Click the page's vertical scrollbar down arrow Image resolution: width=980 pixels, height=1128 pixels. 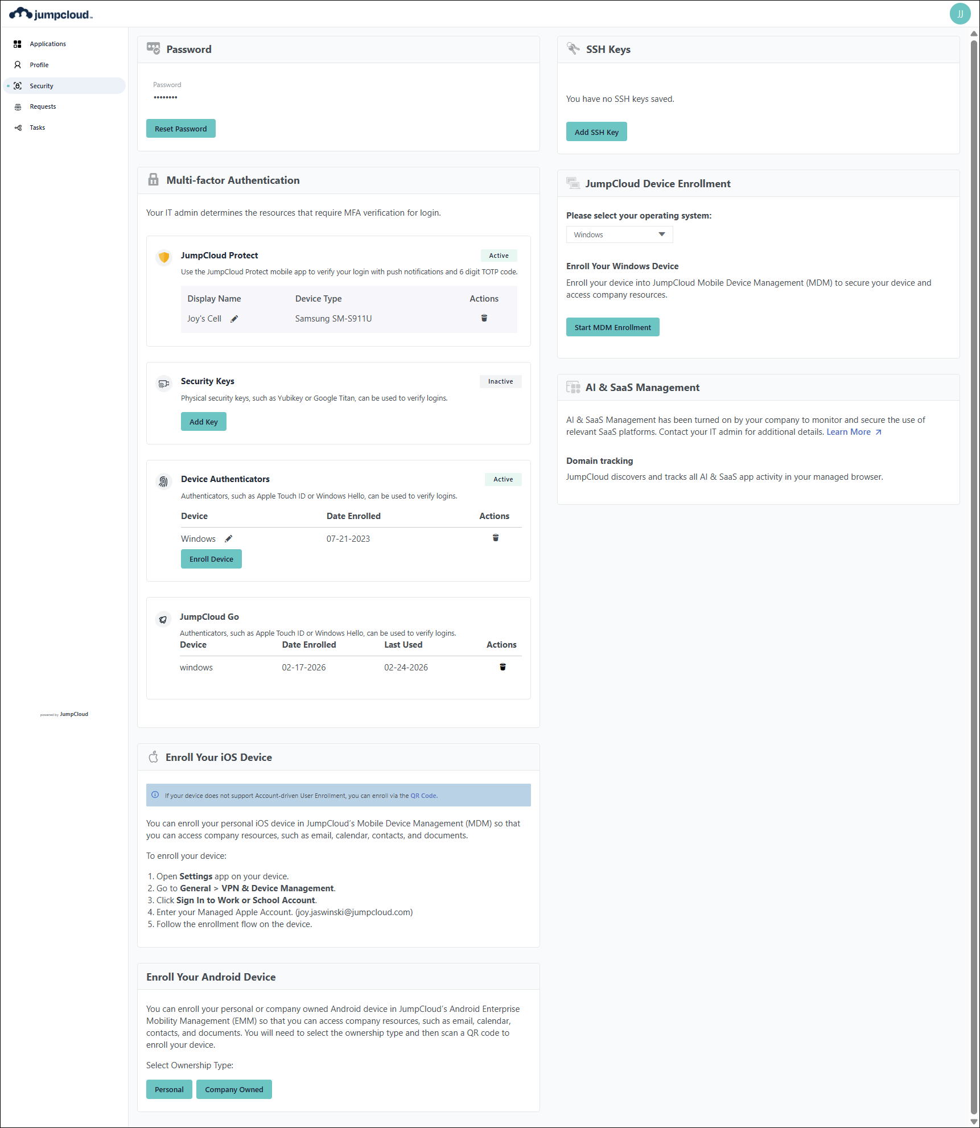coord(974,1122)
